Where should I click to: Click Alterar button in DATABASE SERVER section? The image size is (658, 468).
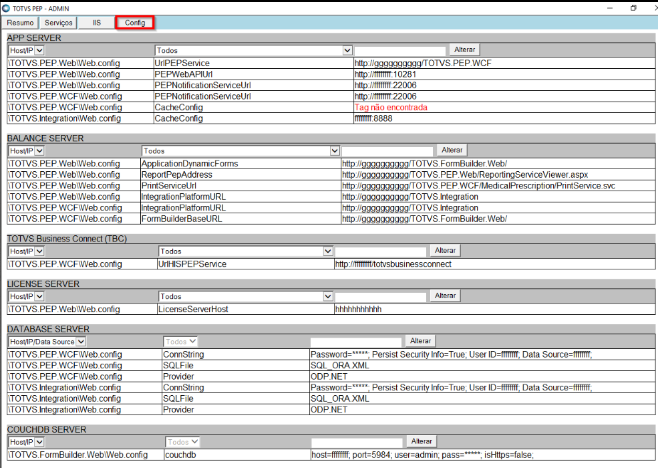[x=420, y=341]
